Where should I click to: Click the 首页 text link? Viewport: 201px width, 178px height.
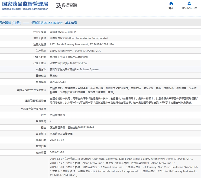pos(171,8)
